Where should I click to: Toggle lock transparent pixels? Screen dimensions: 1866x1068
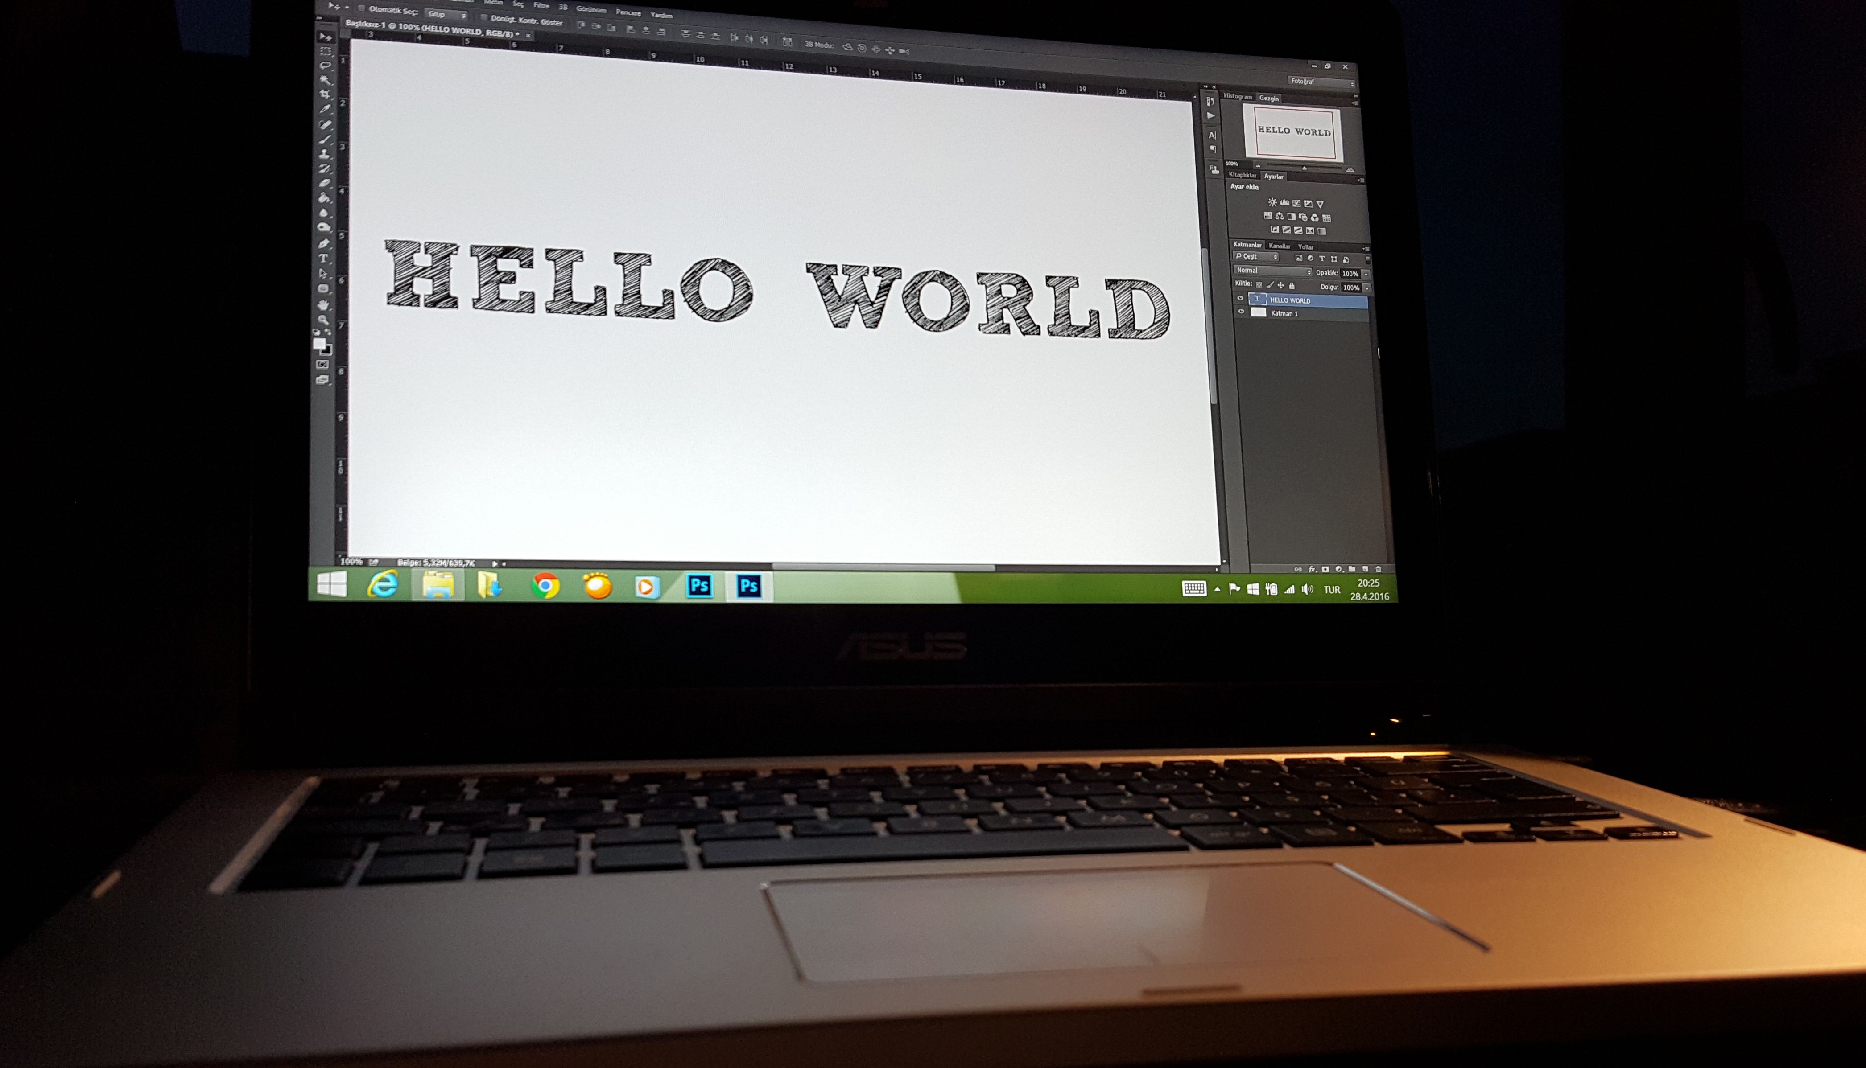pyautogui.click(x=1259, y=284)
